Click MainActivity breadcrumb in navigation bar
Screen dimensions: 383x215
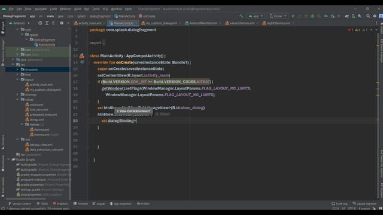(x=125, y=16)
